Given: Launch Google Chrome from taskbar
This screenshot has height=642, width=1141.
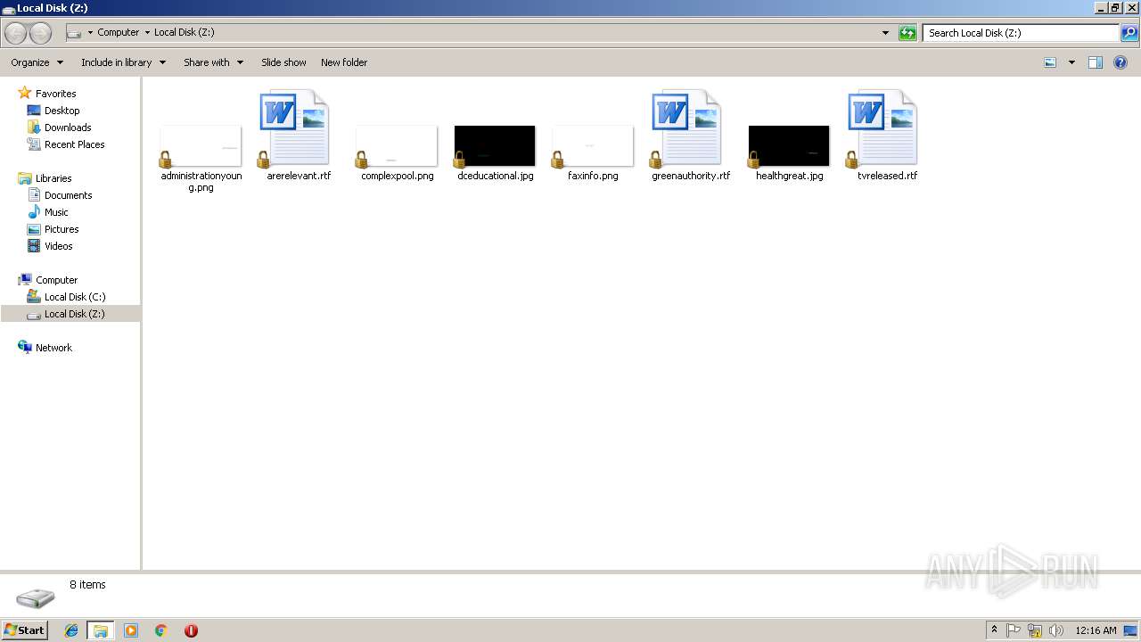Looking at the screenshot, I should 161,630.
